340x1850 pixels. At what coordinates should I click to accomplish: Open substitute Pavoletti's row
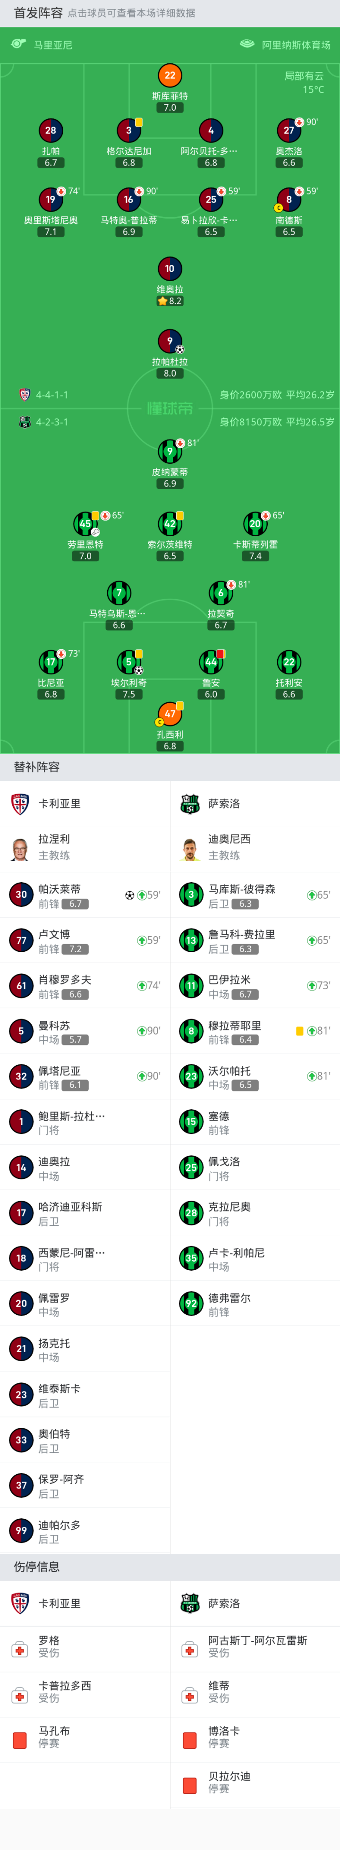click(x=85, y=895)
